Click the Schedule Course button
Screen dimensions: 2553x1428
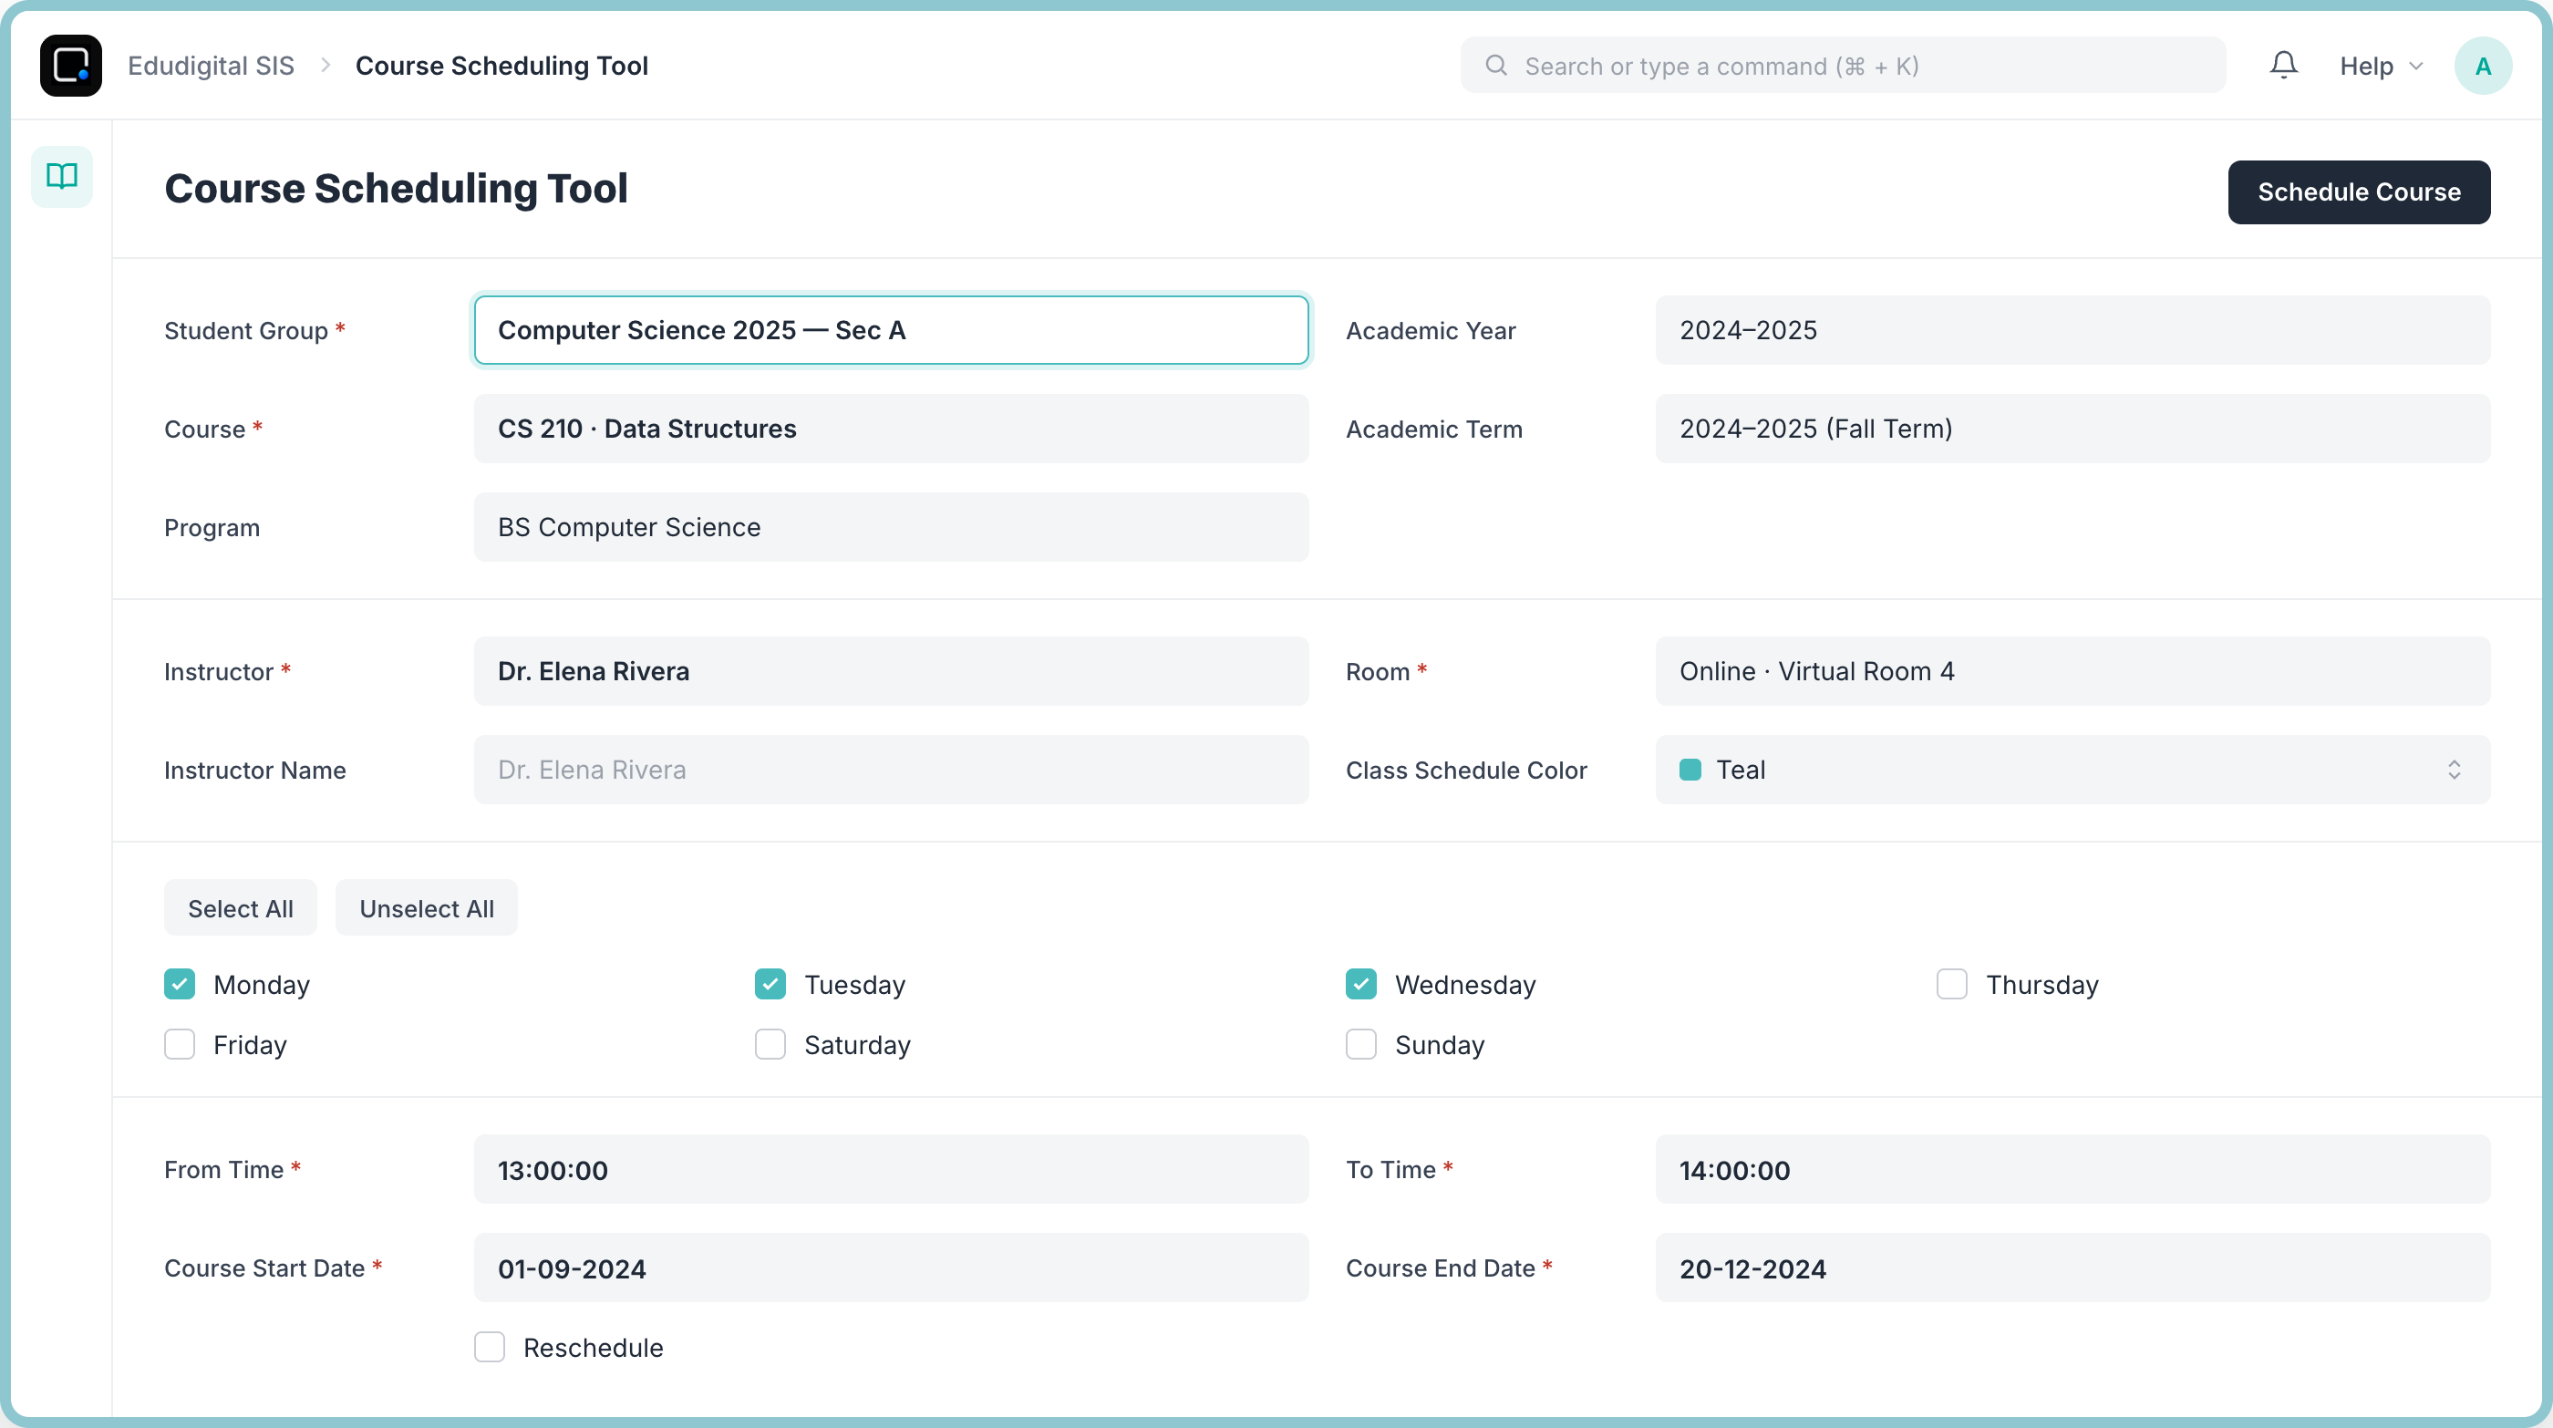2359,192
